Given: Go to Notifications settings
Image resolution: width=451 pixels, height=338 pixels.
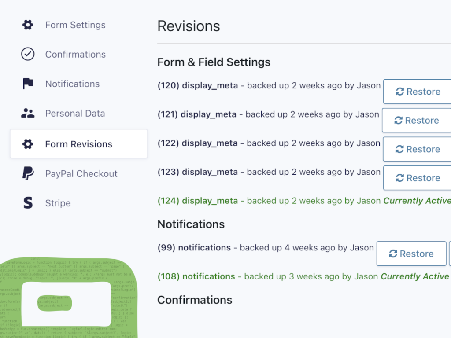Looking at the screenshot, I should [72, 84].
